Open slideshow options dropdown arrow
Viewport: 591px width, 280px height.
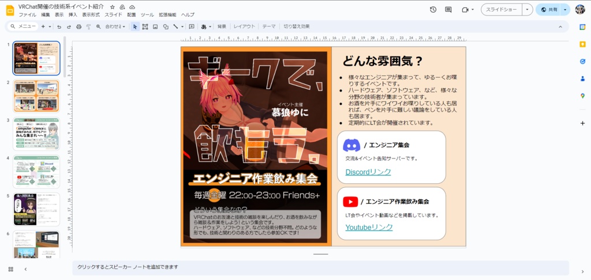528,10
